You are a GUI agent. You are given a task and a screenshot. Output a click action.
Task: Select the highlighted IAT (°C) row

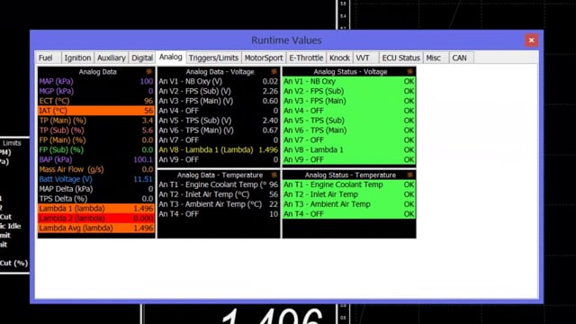tap(96, 111)
